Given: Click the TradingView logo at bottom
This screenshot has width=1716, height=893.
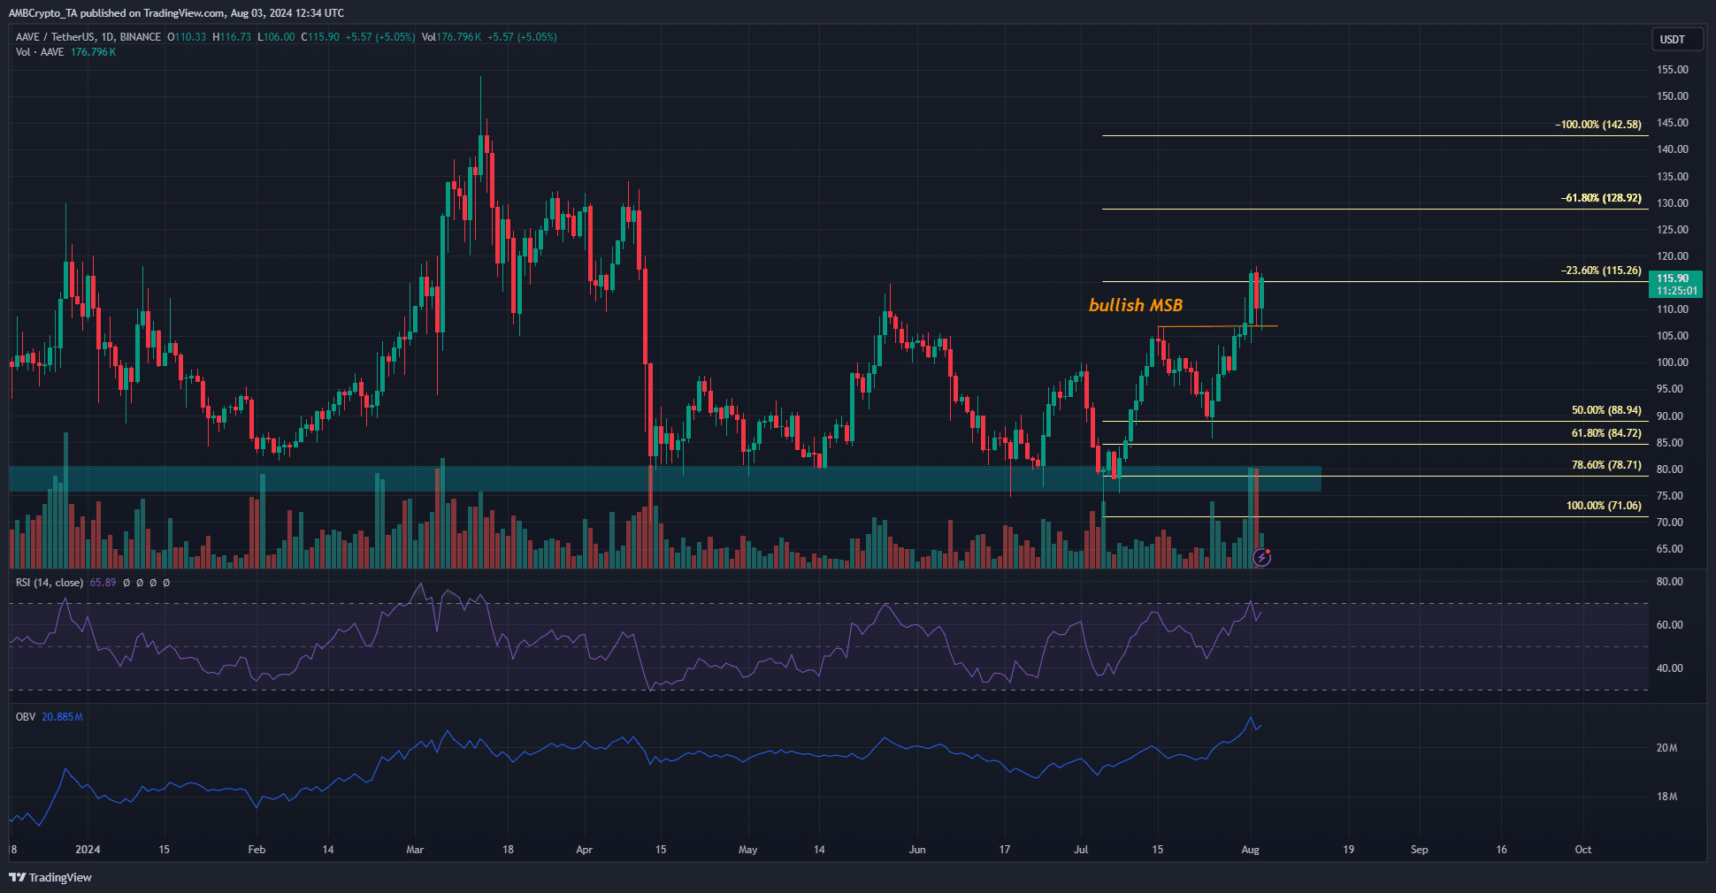Looking at the screenshot, I should [x=50, y=877].
